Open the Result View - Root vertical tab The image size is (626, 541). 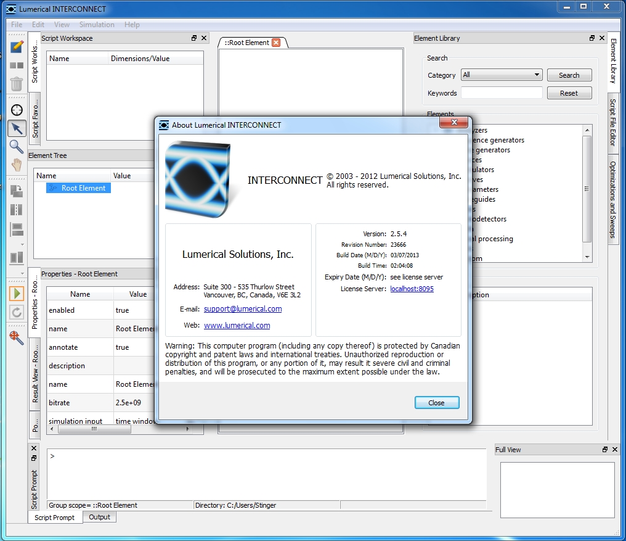(x=35, y=373)
